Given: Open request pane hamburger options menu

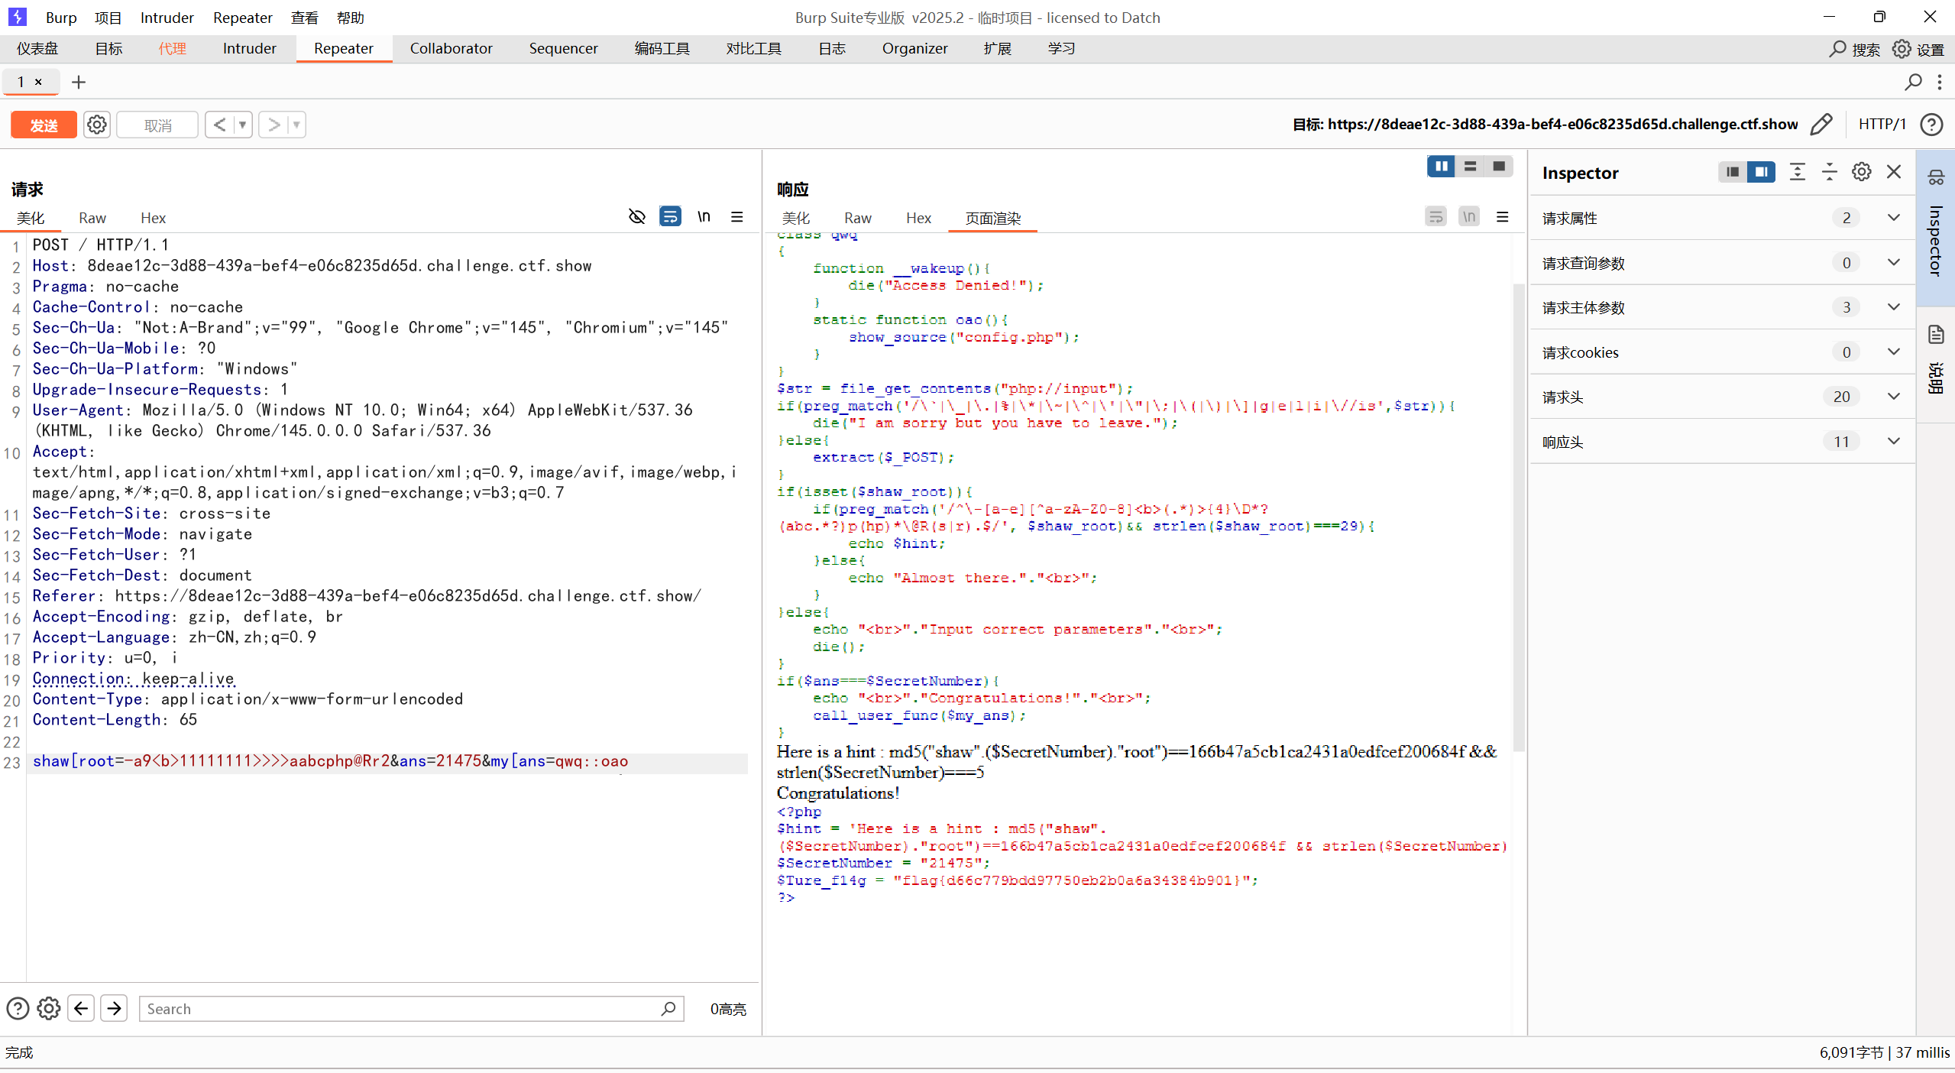Looking at the screenshot, I should (x=737, y=217).
